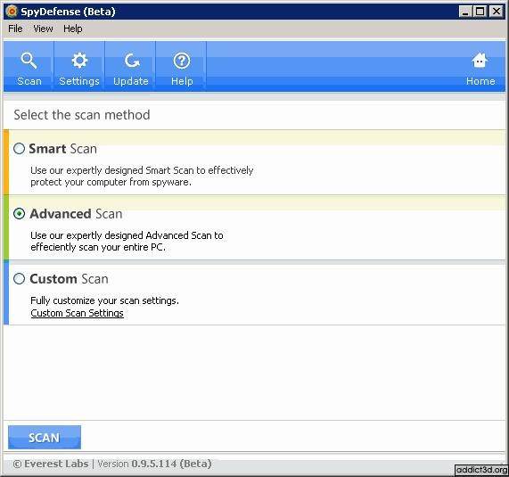This screenshot has width=509, height=477.
Task: Open the Scan magnifier toolbar icon
Action: 29,61
